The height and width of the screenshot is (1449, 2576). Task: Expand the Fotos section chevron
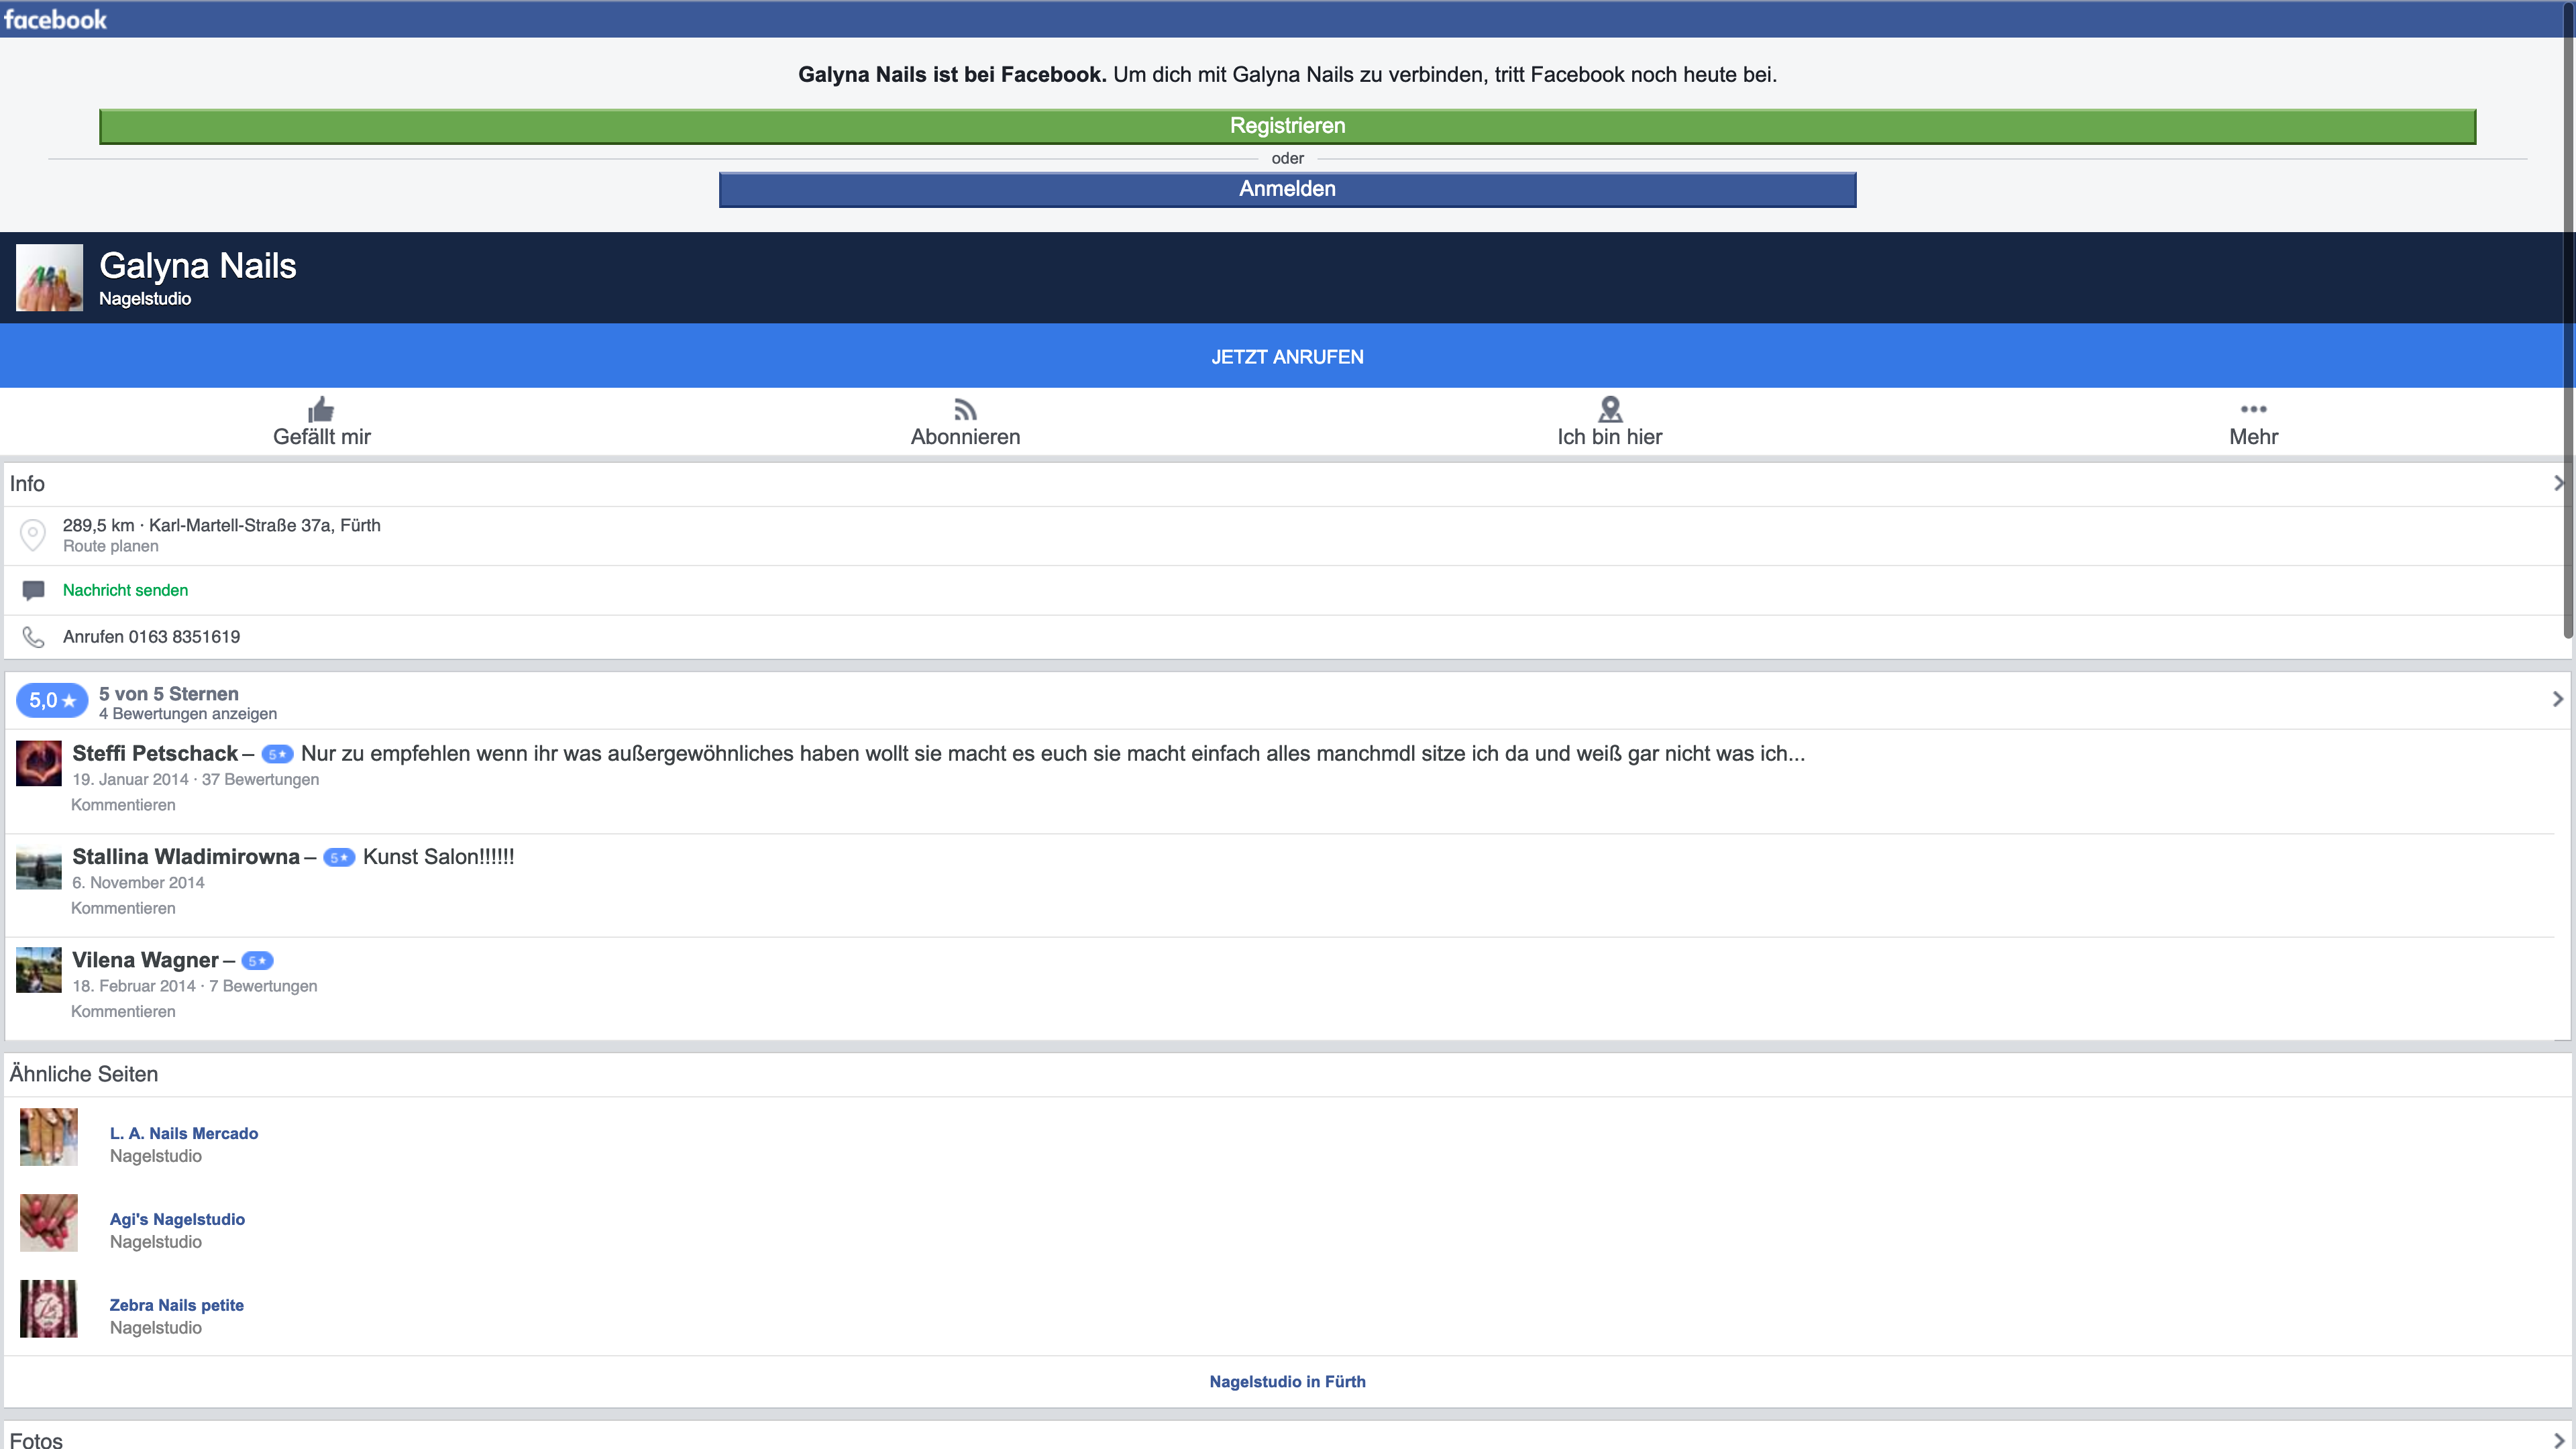tap(2558, 1440)
